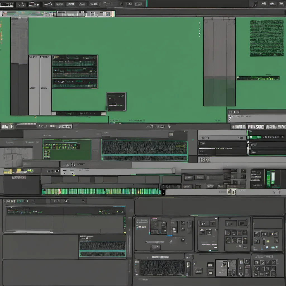Click the bottom waveform clip in the stacked track list
286x286 pixels.
point(75,83)
